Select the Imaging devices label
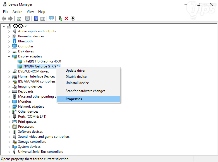 (x=30, y=86)
